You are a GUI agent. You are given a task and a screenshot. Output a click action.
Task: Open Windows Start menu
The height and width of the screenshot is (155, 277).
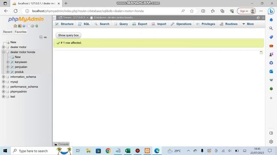[x=5, y=151]
